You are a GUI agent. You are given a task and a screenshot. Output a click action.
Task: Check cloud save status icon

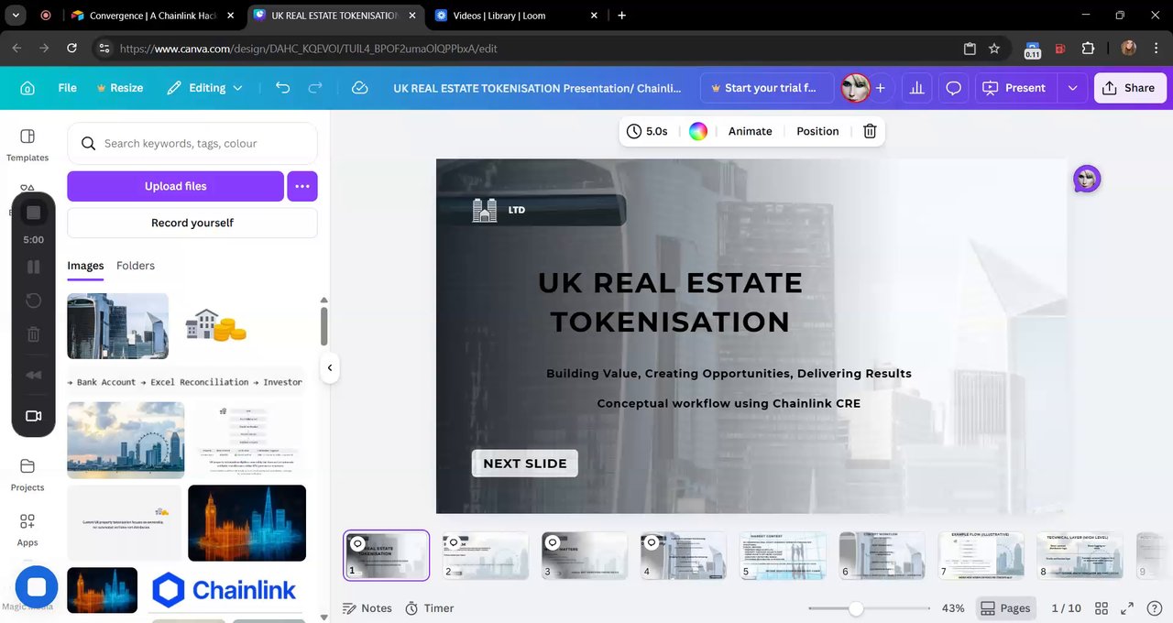pos(360,88)
